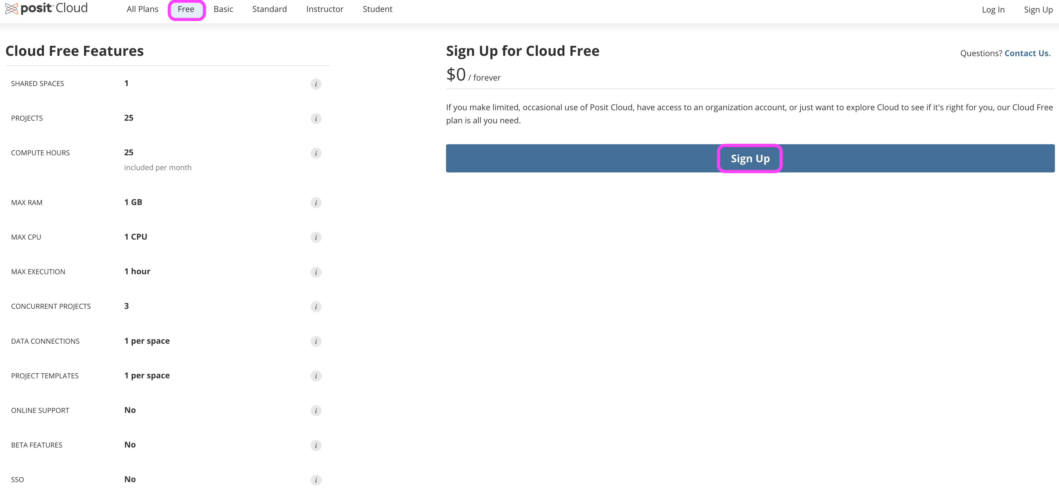The width and height of the screenshot is (1059, 492).
Task: Show Beta Features info icon
Action: 316,445
